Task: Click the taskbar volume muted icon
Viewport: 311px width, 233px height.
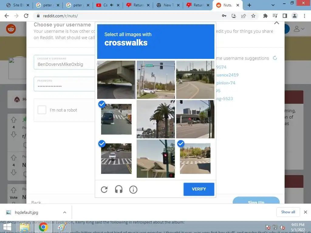Action: click(x=282, y=227)
